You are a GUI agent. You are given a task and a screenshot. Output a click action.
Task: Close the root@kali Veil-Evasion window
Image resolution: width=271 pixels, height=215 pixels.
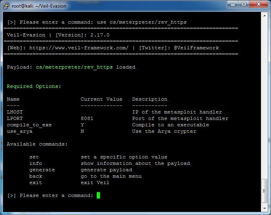(259, 4)
